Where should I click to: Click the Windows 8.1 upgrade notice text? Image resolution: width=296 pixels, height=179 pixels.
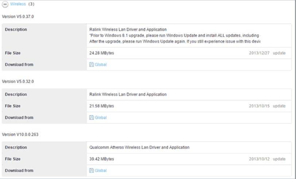[x=175, y=35]
